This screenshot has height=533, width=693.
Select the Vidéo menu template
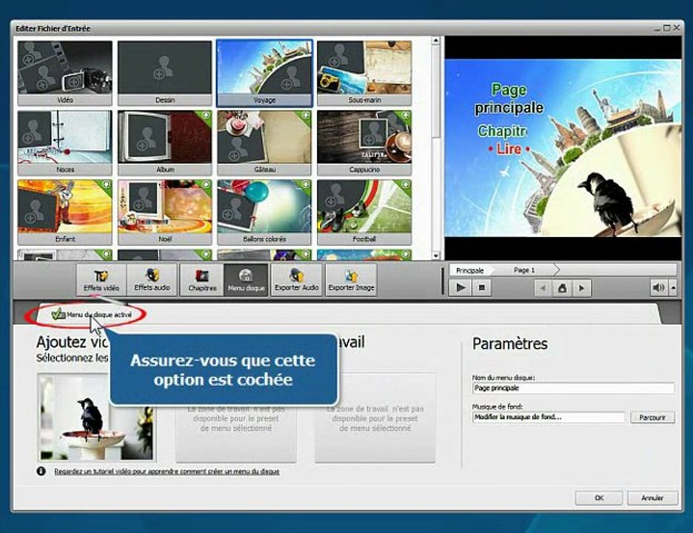[64, 73]
